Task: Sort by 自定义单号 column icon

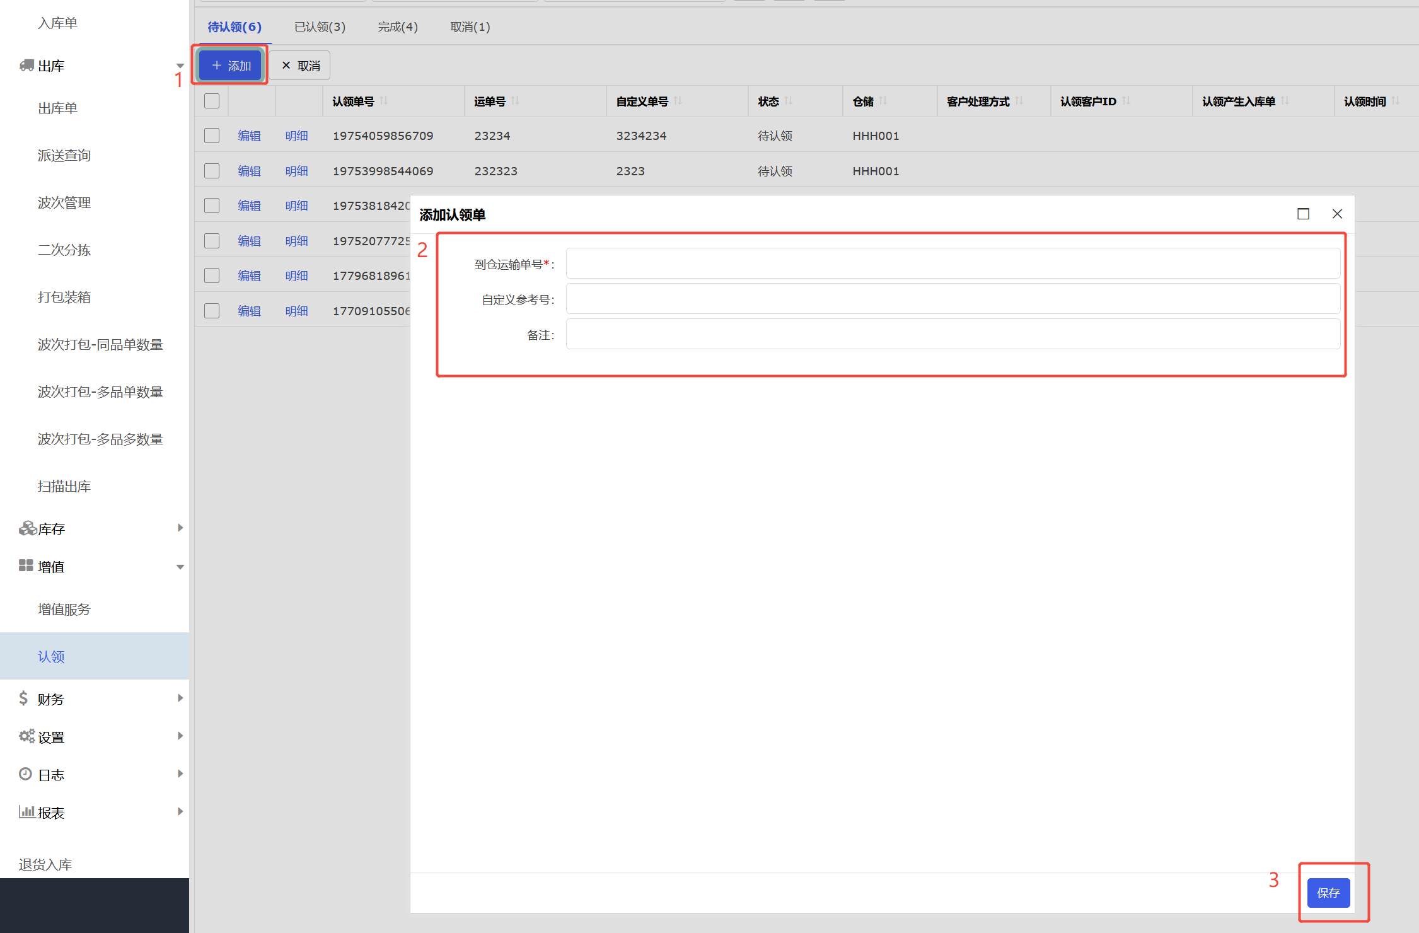Action: point(678,101)
